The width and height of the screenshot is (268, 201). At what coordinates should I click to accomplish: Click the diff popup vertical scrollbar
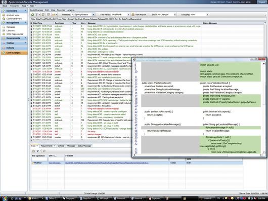point(264,108)
